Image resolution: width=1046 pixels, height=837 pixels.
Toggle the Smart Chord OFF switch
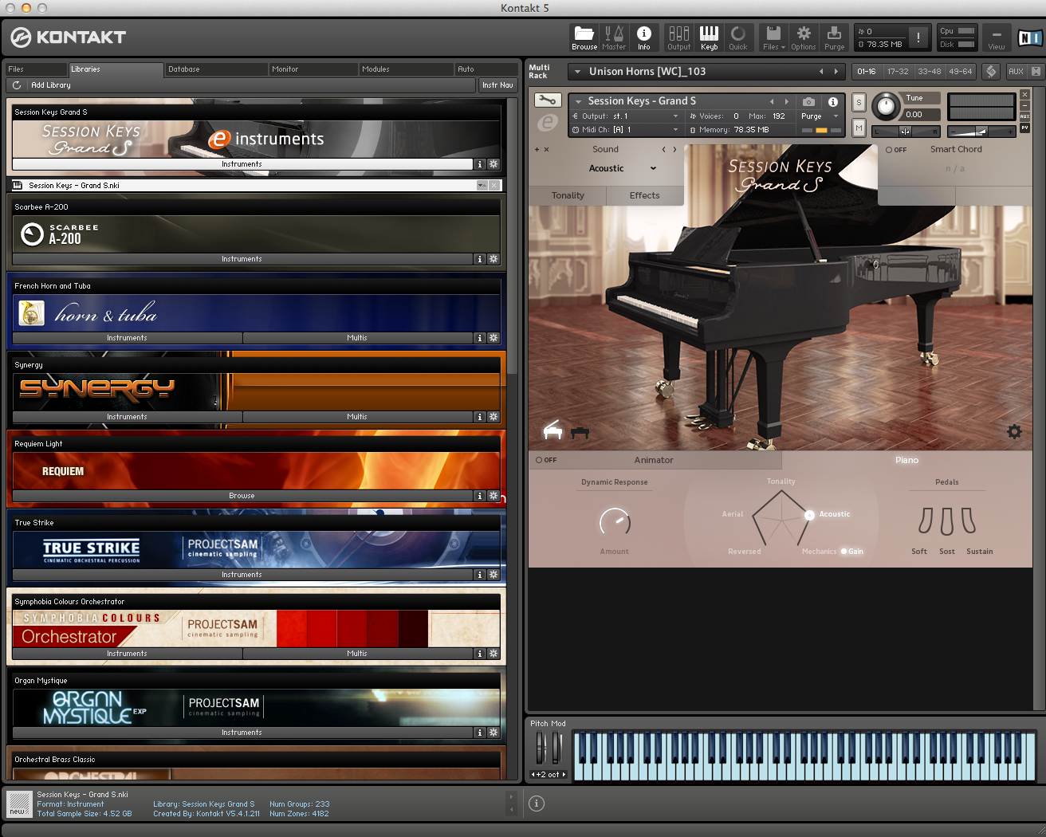[896, 150]
